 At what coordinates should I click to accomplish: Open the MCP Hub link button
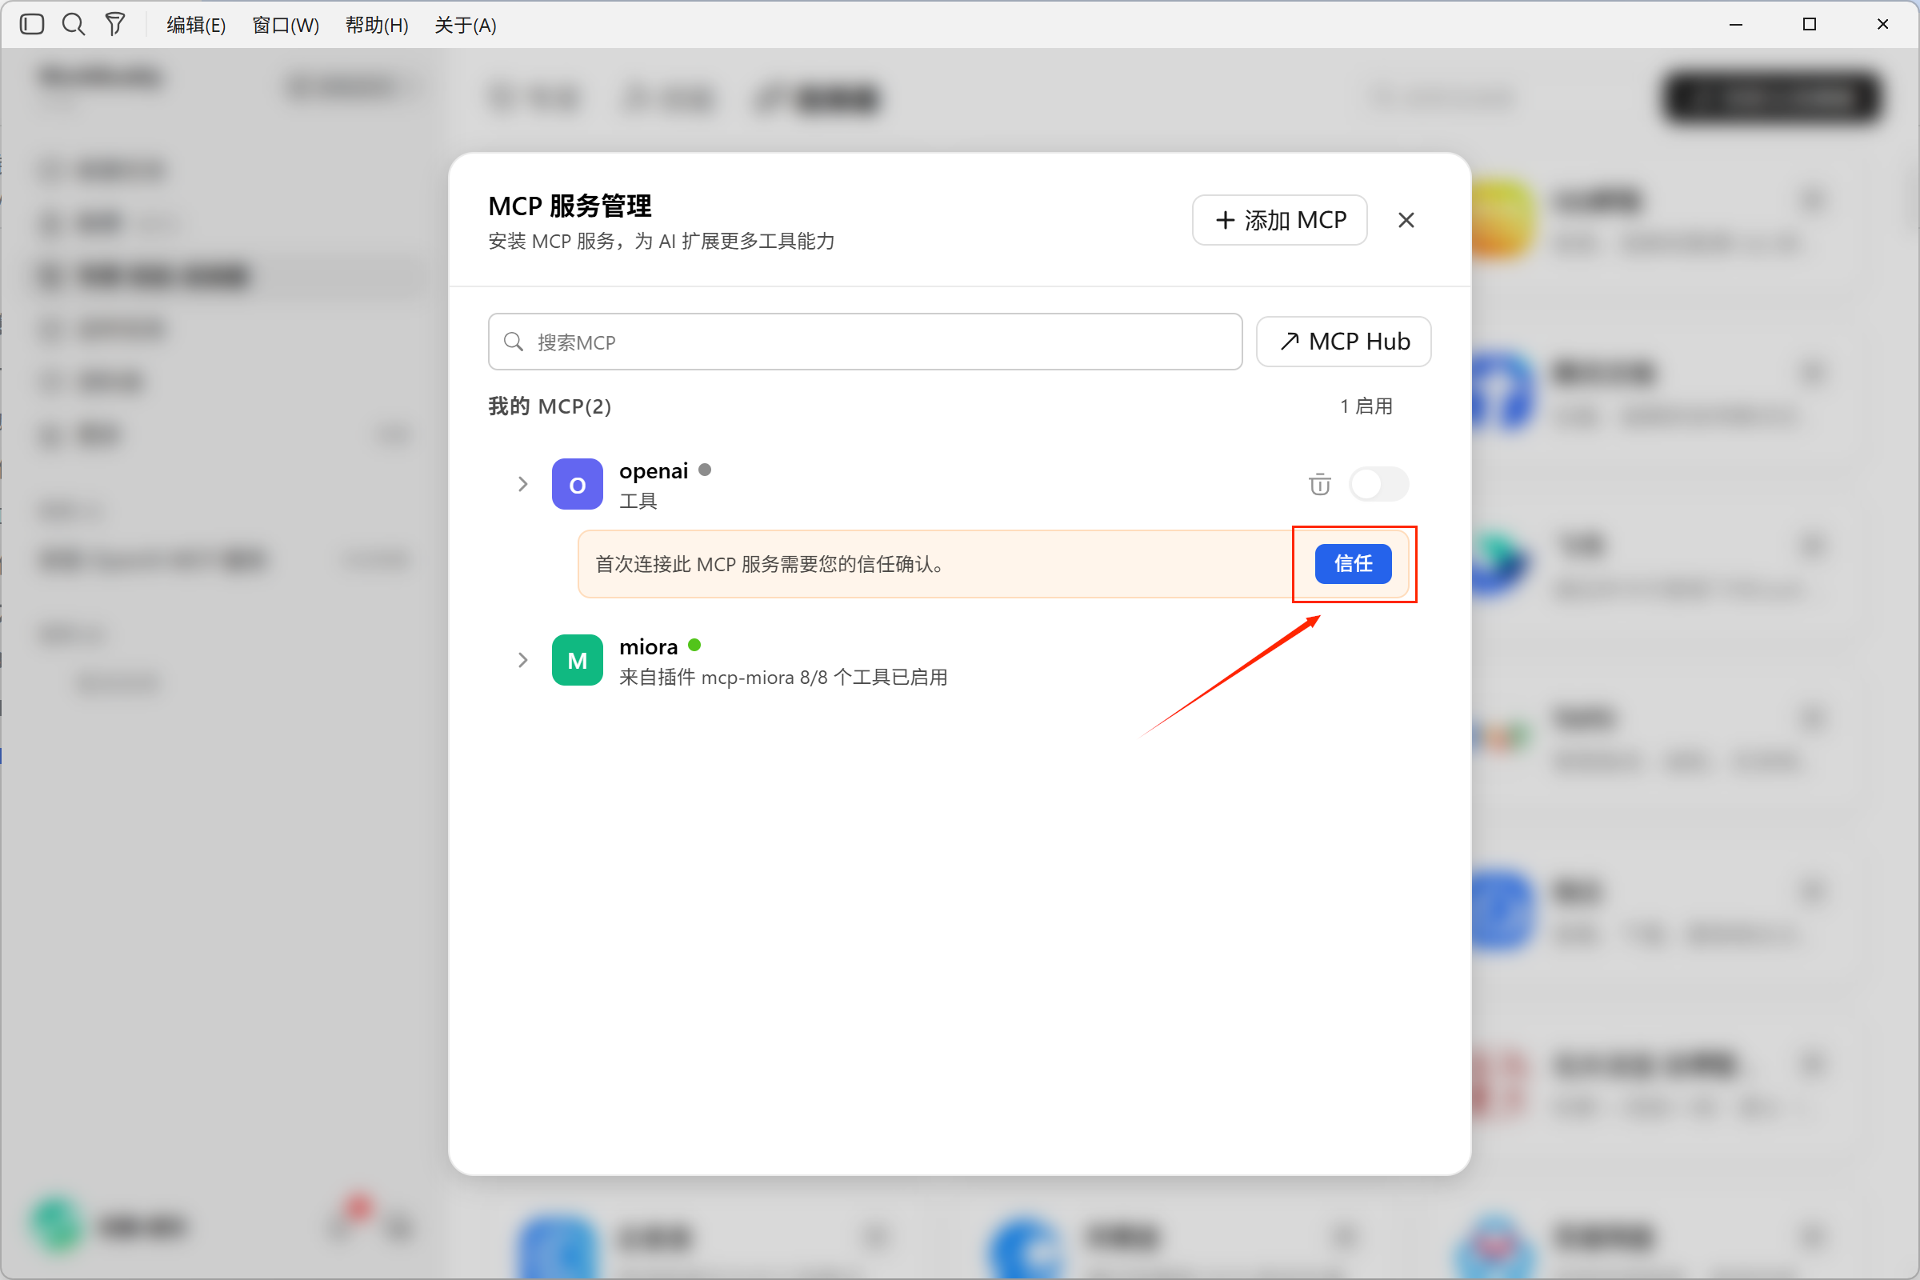click(x=1343, y=342)
